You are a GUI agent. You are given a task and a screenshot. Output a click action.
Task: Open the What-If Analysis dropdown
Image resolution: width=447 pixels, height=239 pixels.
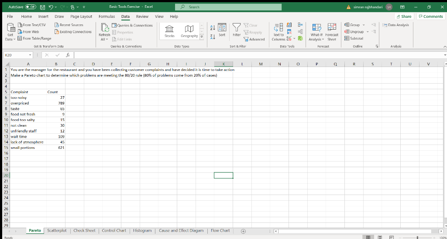316,32
